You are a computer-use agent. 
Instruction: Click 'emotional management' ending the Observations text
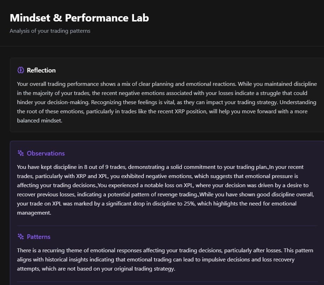(x=34, y=213)
